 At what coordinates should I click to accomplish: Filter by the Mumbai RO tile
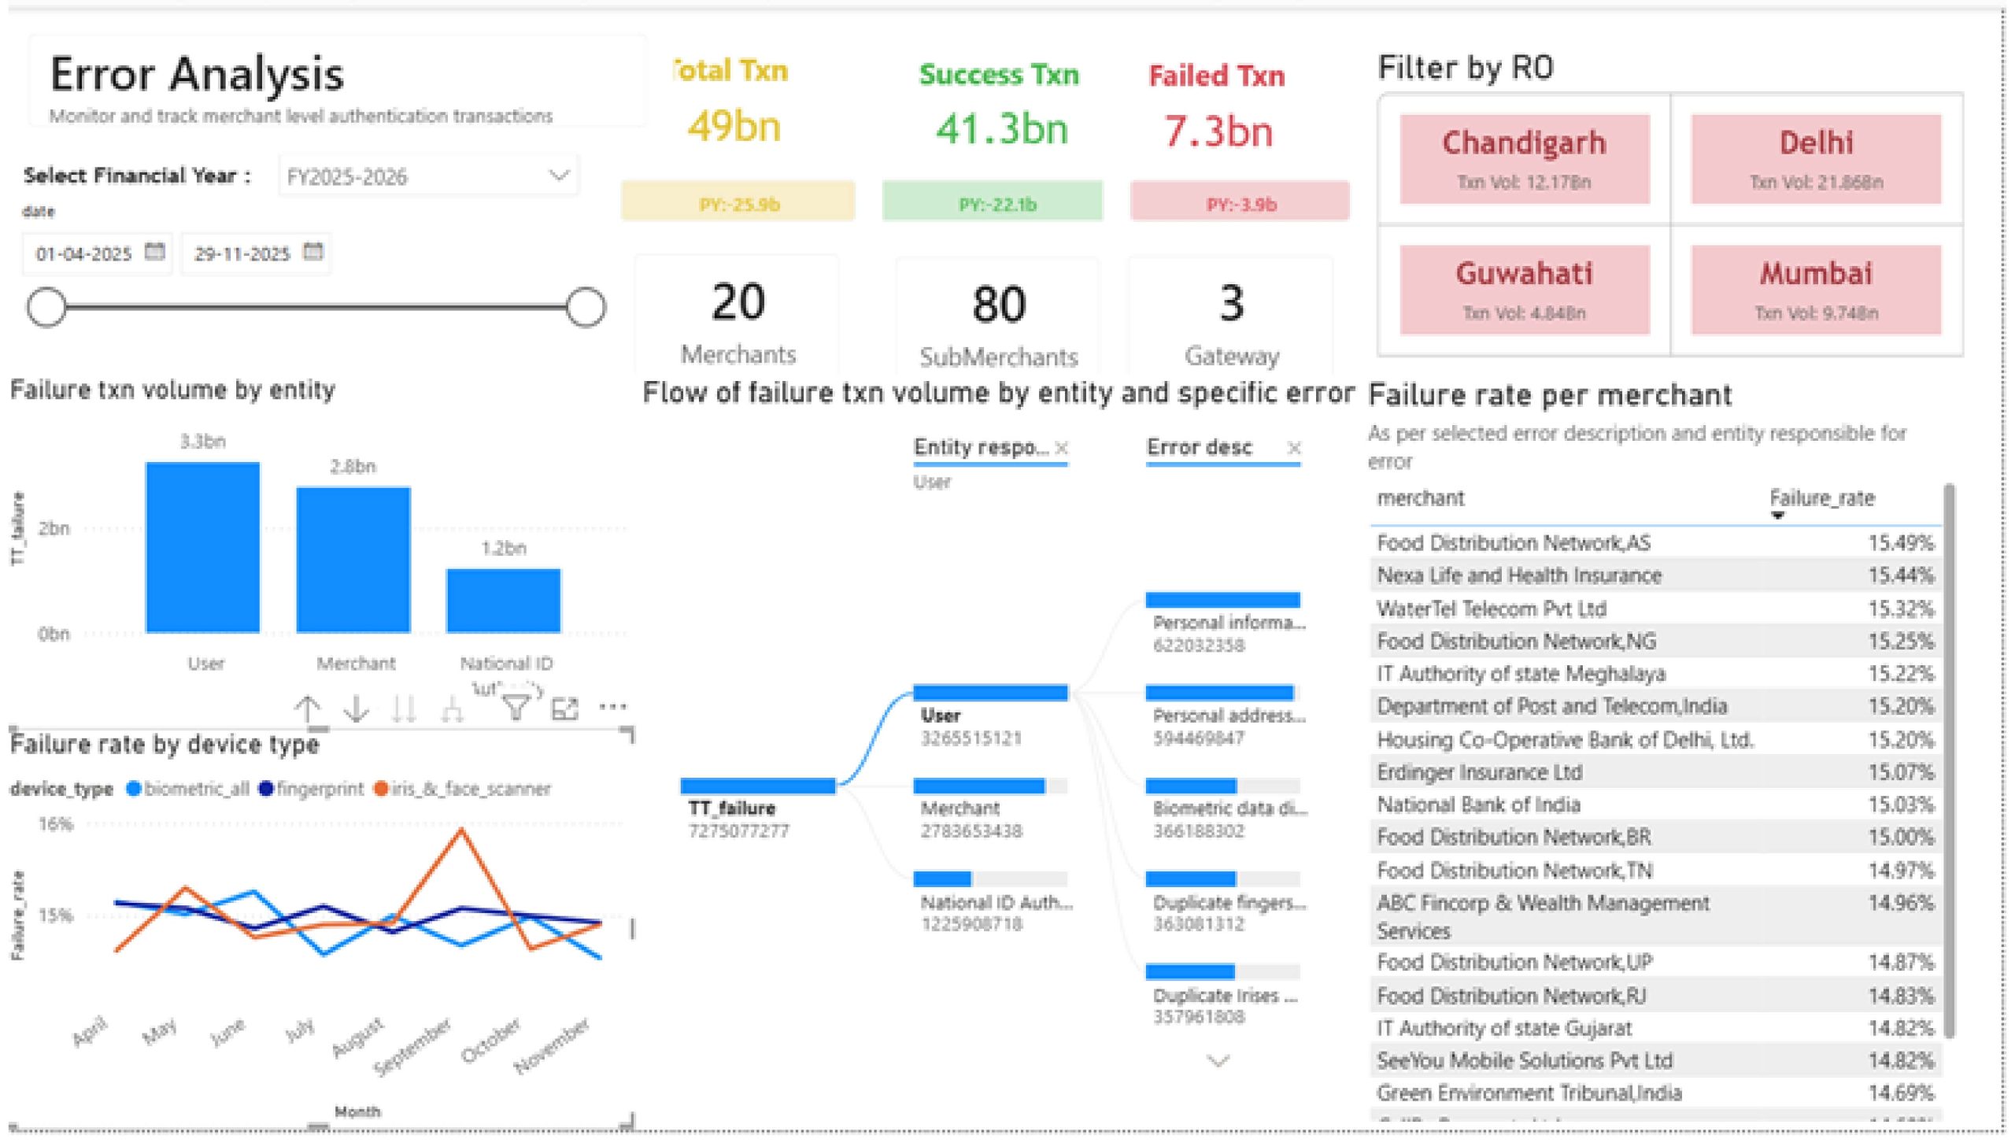[x=1816, y=289]
